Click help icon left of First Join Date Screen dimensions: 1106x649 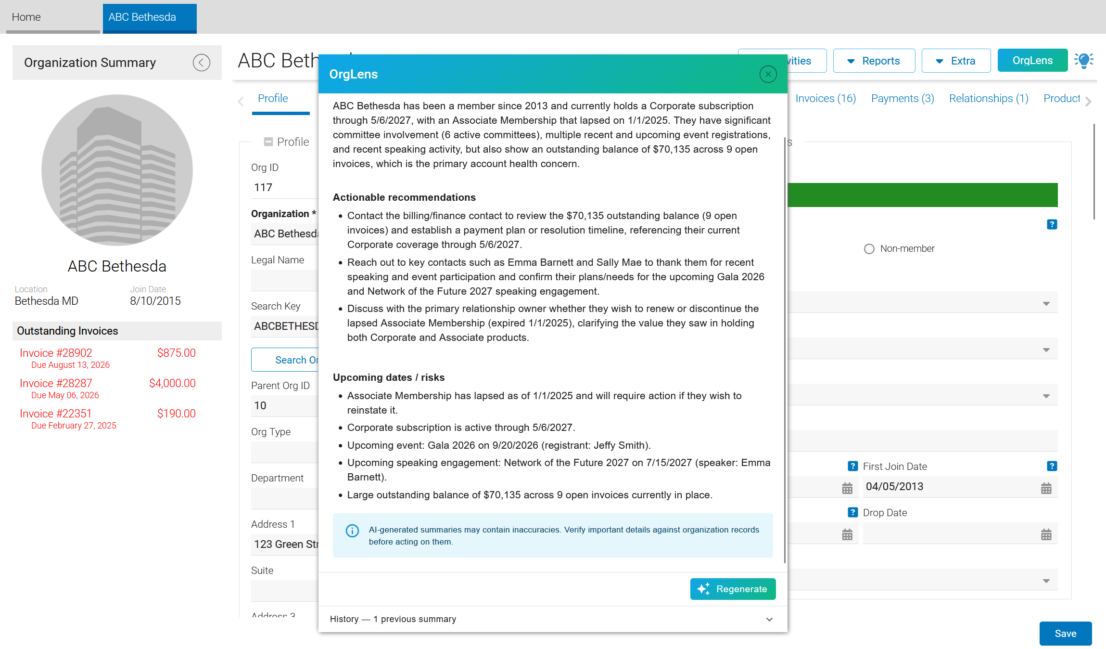[852, 466]
